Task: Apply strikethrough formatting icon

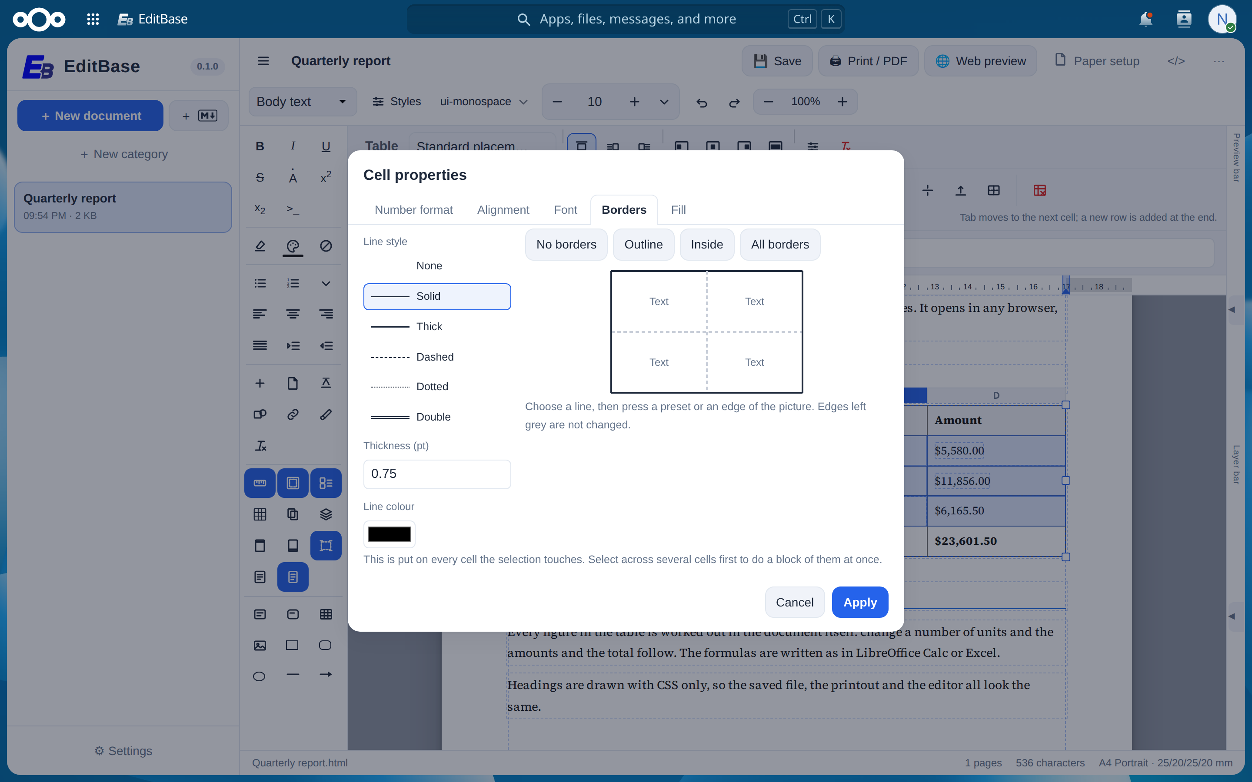Action: point(260,178)
